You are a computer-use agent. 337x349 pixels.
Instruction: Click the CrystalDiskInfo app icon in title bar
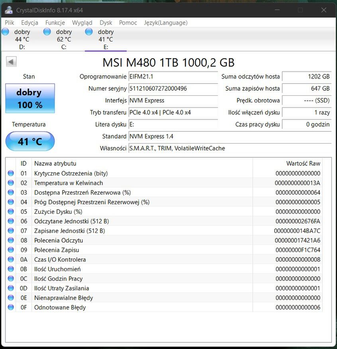click(x=9, y=10)
